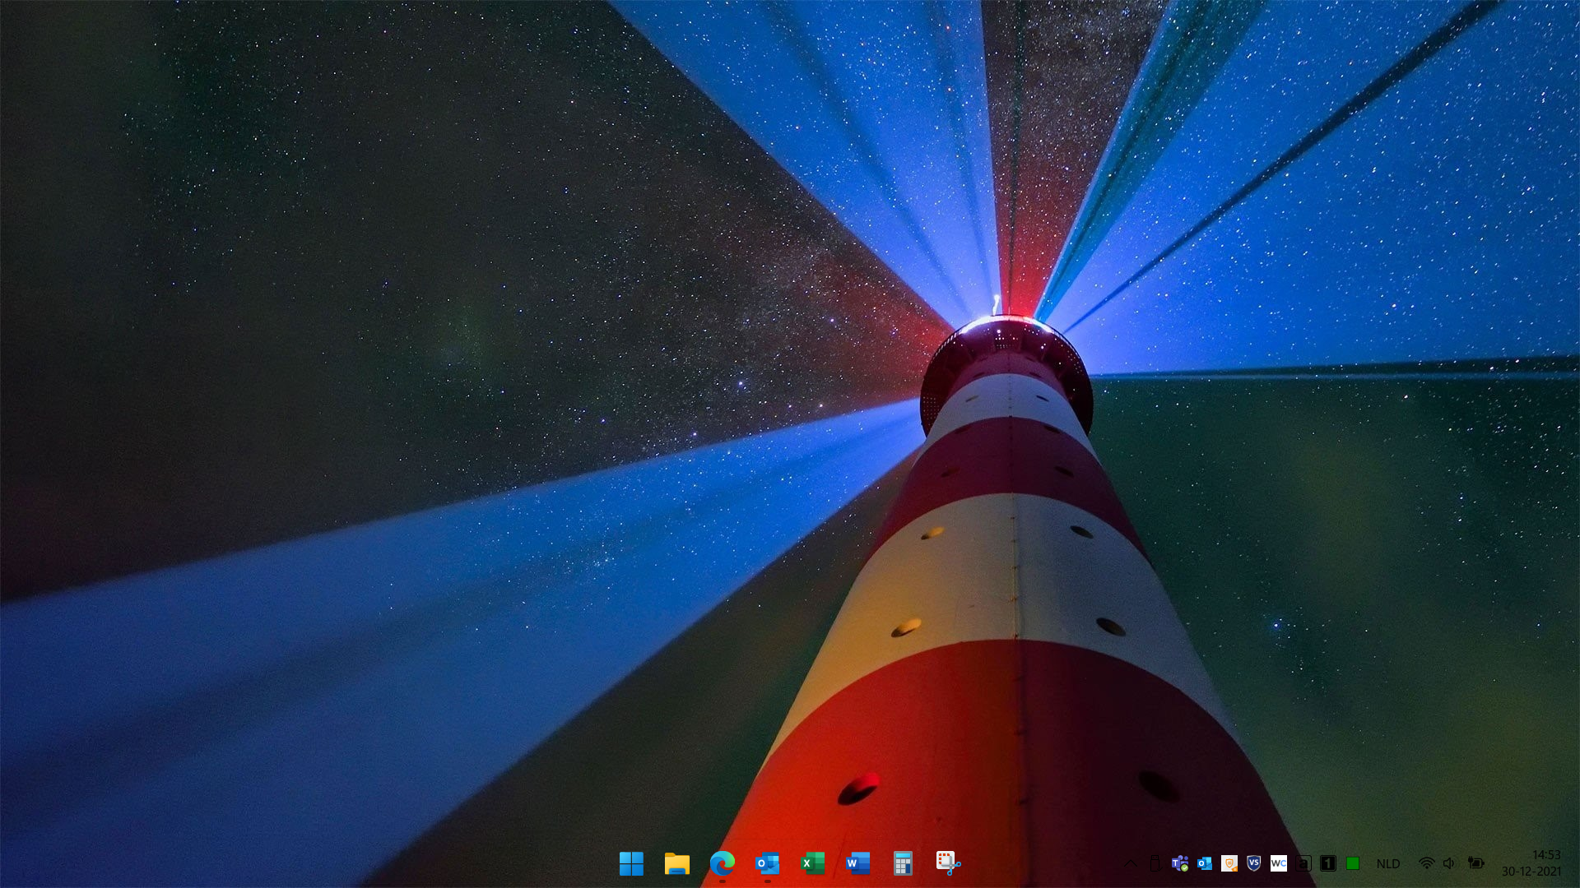Start the Snipping Tool
Viewport: 1580px width, 888px height.
(x=948, y=863)
